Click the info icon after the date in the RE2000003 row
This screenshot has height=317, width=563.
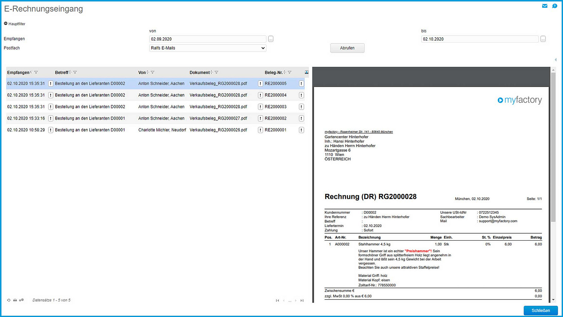point(51,107)
